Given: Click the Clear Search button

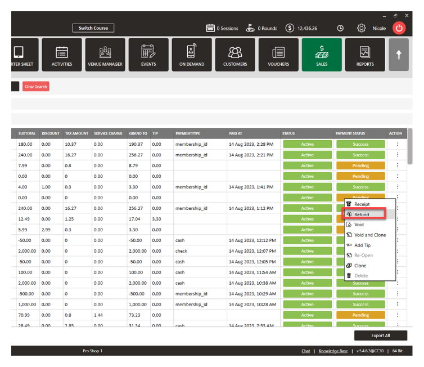Looking at the screenshot, I should pos(36,87).
